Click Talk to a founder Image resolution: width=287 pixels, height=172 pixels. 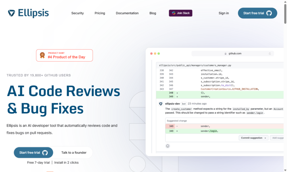74,153
